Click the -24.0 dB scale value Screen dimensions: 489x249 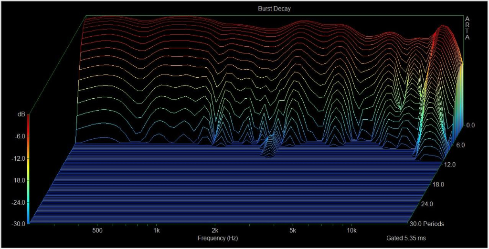18,202
